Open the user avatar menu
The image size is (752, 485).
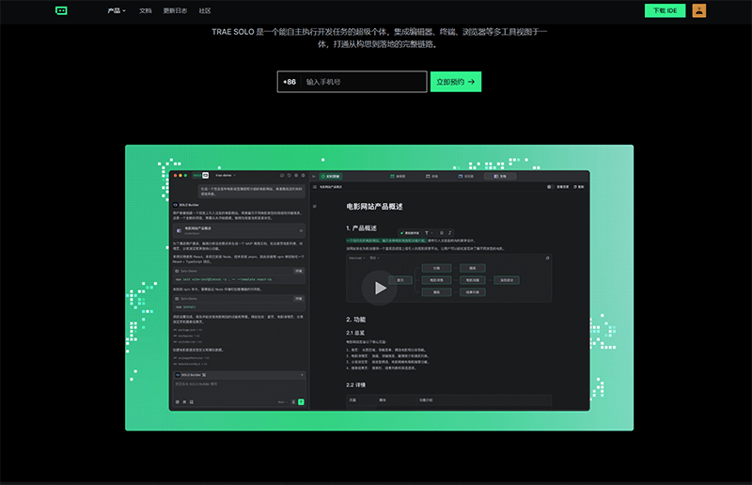[x=699, y=10]
